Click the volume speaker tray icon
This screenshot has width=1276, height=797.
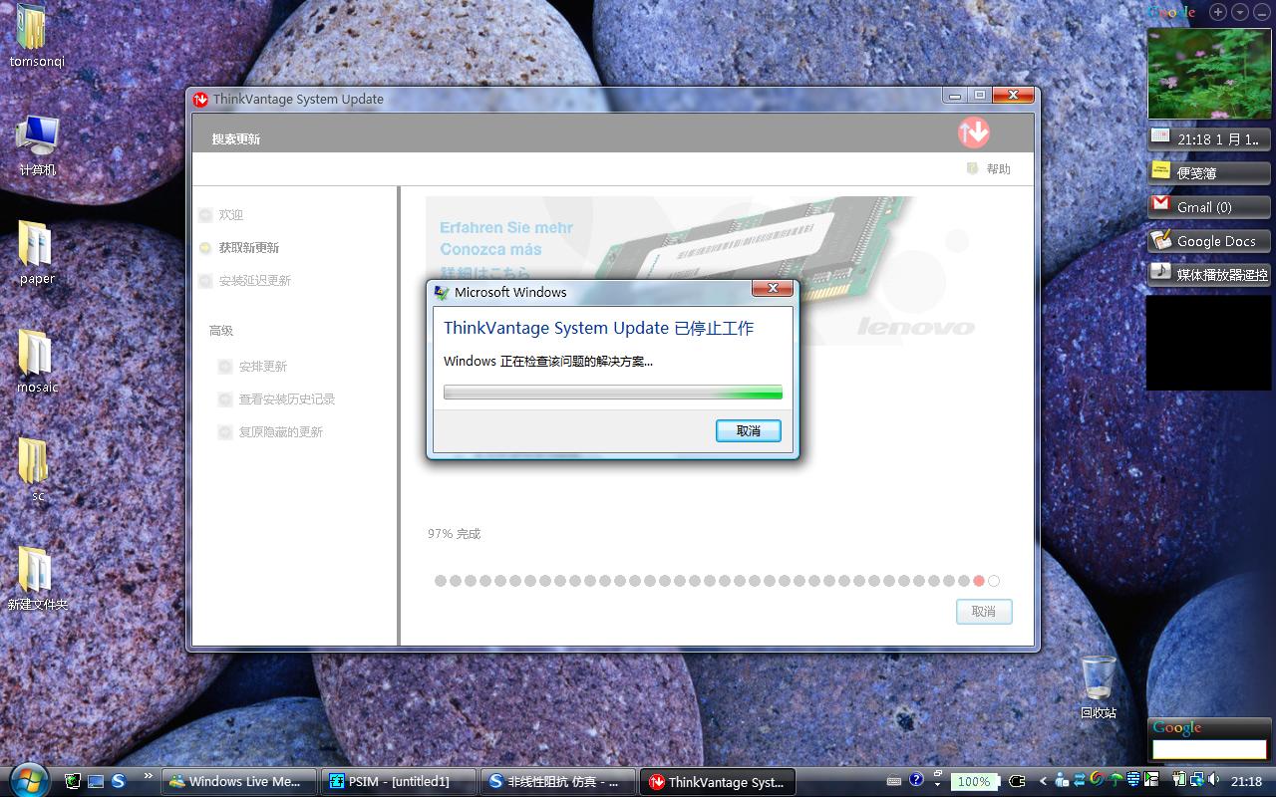click(1213, 781)
